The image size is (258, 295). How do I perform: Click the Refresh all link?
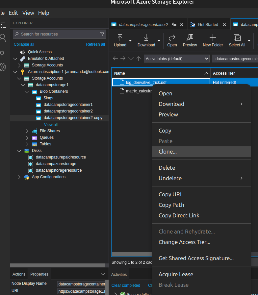[95, 44]
